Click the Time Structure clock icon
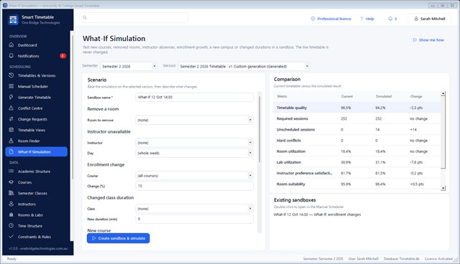 [x=11, y=226]
